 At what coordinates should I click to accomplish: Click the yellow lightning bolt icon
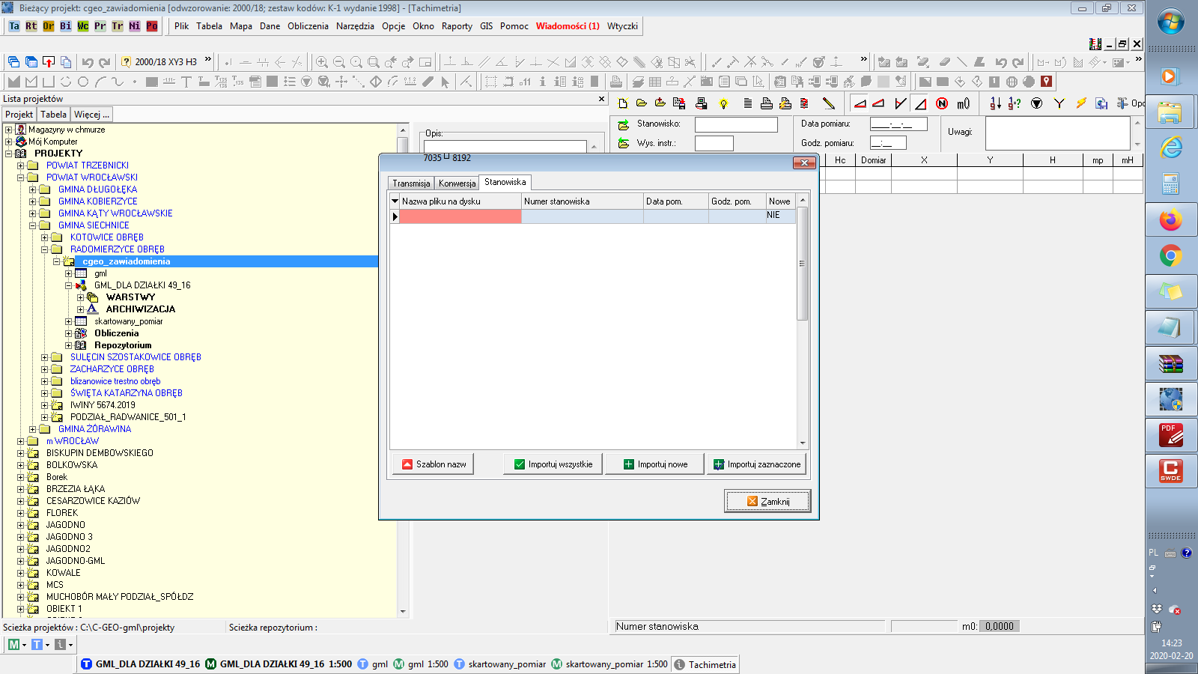point(1080,103)
